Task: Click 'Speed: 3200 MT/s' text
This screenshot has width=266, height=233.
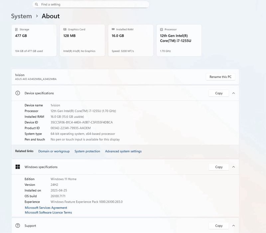Action: pyautogui.click(x=123, y=51)
